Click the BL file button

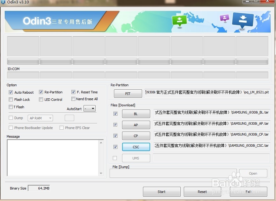click(x=136, y=114)
